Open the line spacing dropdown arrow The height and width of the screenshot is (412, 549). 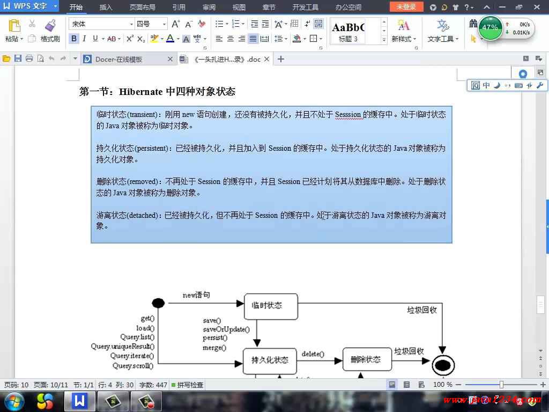click(286, 39)
